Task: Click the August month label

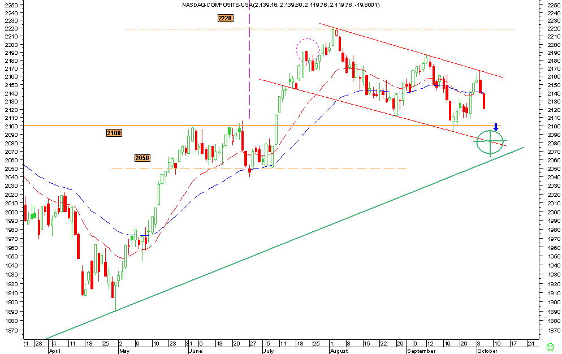Action: [339, 351]
